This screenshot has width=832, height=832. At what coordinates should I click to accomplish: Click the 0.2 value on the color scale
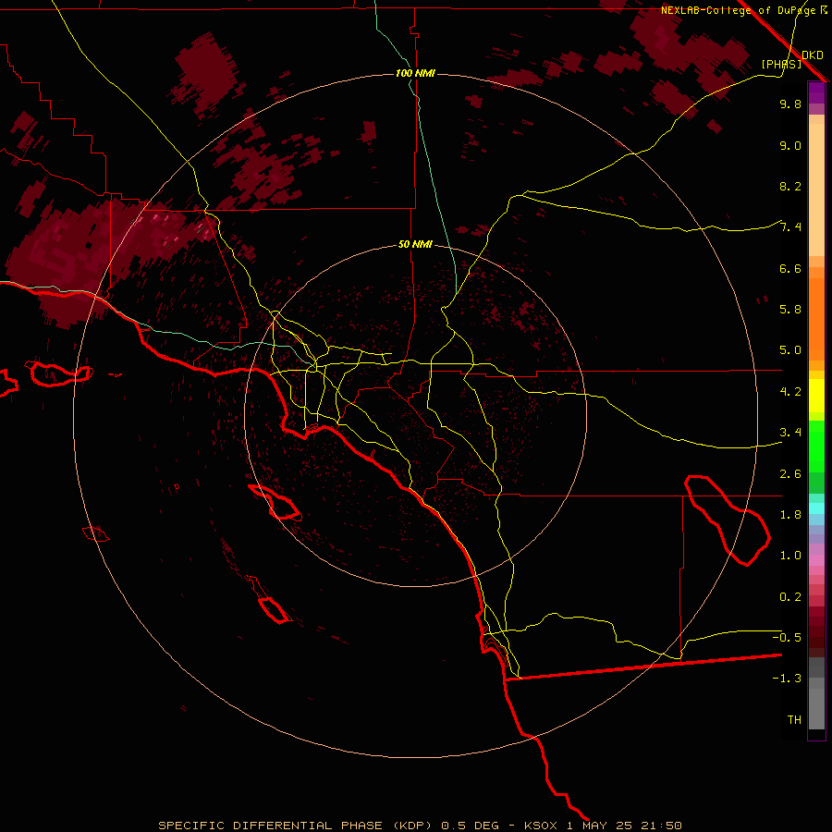coord(790,597)
